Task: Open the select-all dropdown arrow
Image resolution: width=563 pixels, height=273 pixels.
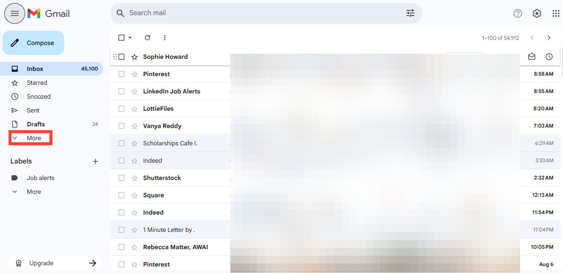Action: [130, 38]
